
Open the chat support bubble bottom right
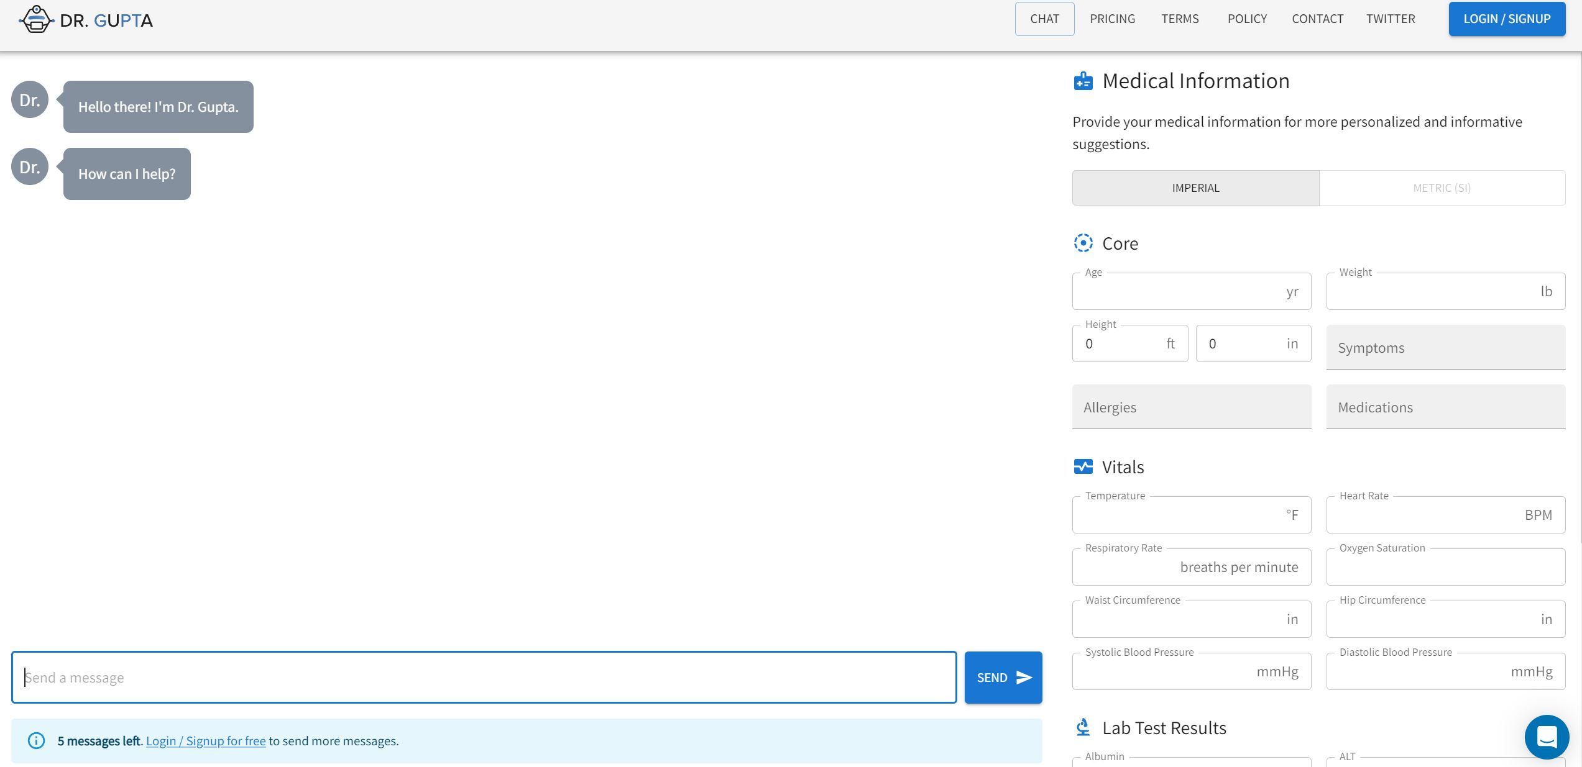(1548, 737)
